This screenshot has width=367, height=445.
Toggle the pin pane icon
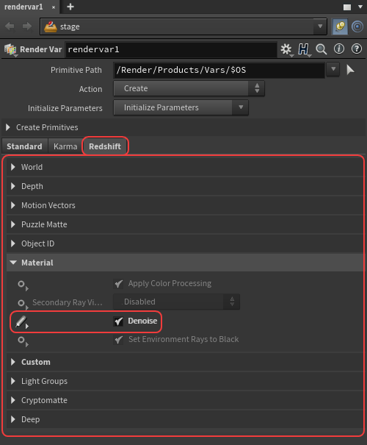(340, 26)
